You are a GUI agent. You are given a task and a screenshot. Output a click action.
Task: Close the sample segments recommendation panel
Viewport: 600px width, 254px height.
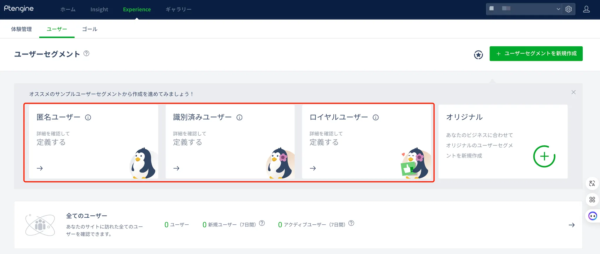tap(573, 92)
